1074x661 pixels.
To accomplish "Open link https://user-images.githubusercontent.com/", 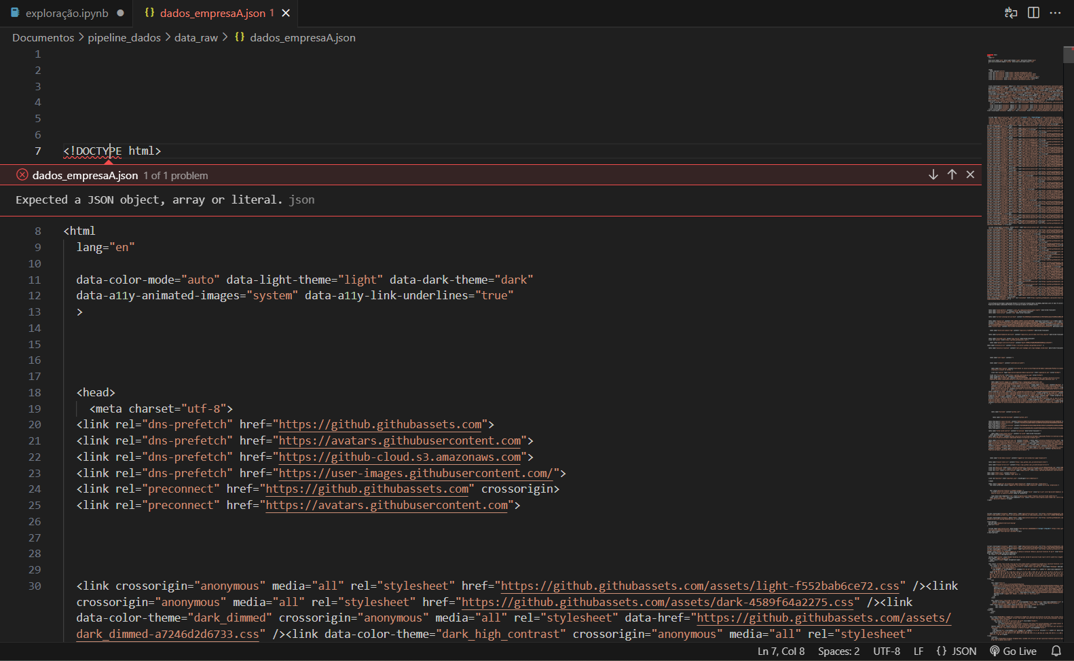I will (x=416, y=474).
